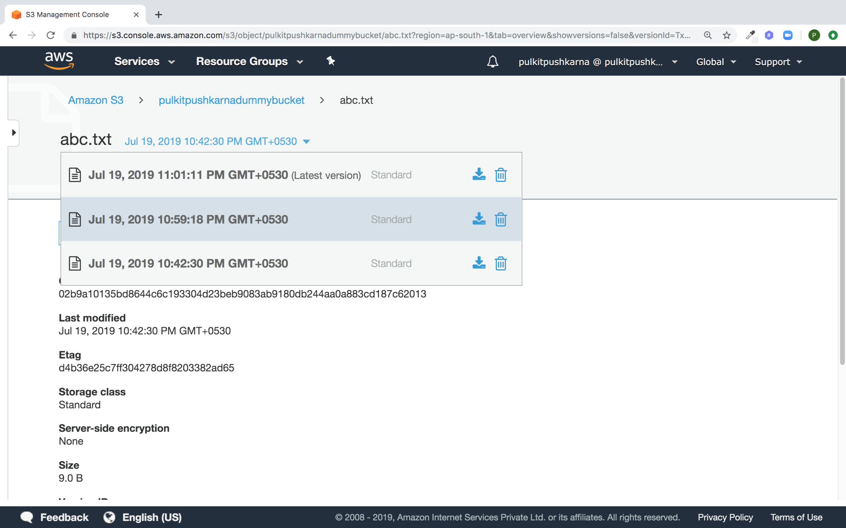Viewport: 846px width, 528px height.
Task: Open the notifications bell
Action: tap(492, 61)
